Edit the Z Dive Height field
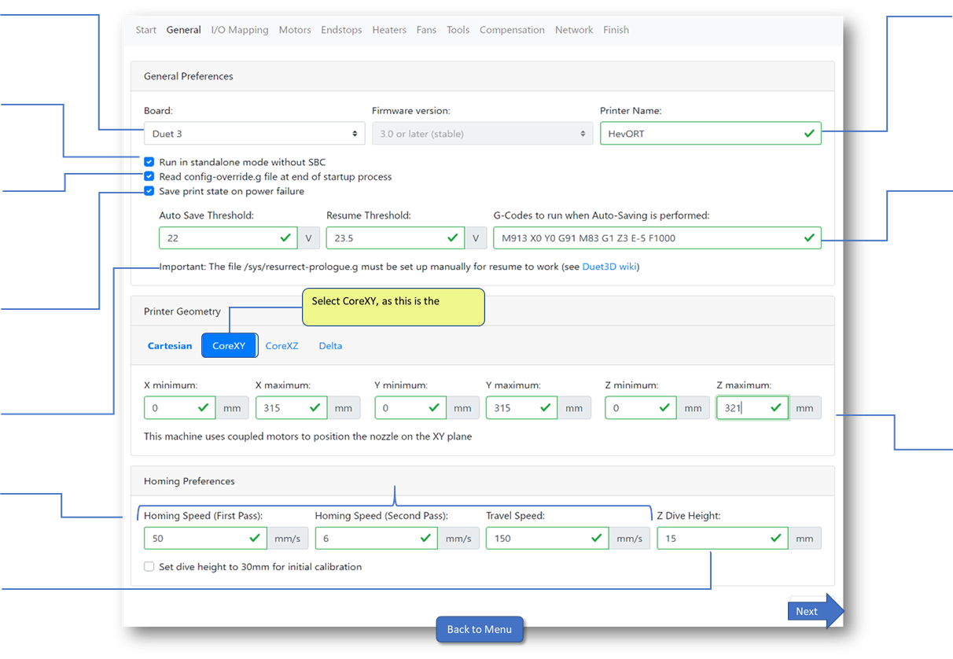The height and width of the screenshot is (659, 953). pyautogui.click(x=722, y=539)
